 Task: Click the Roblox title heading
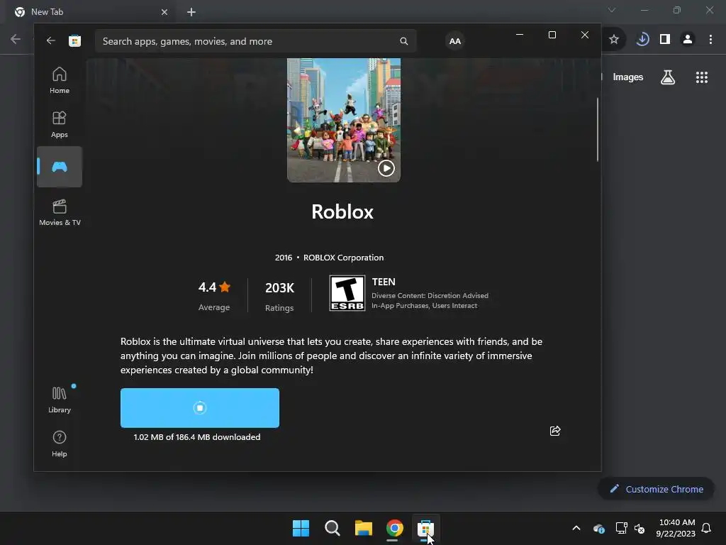pyautogui.click(x=342, y=211)
